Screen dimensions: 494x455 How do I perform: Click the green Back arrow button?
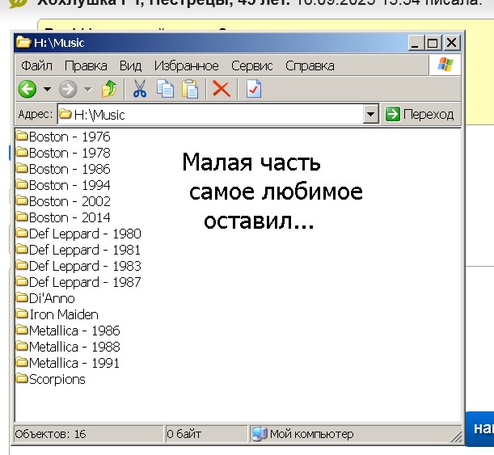tap(27, 89)
